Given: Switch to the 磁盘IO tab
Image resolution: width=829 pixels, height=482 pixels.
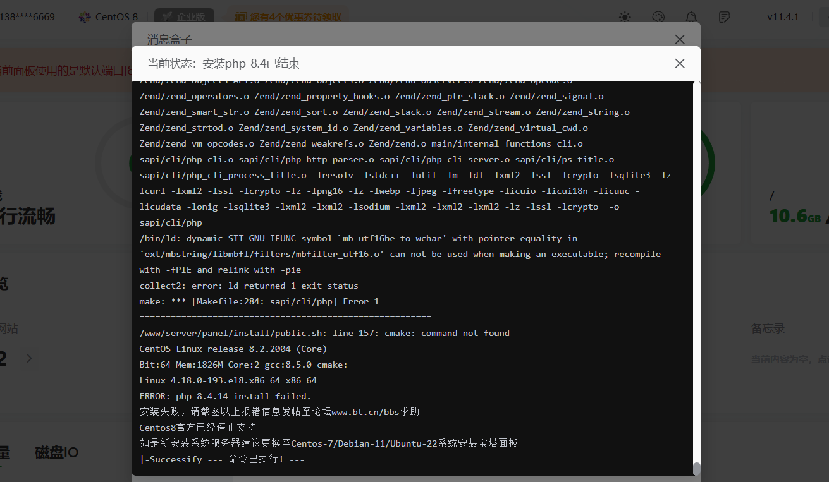Looking at the screenshot, I should pos(56,452).
